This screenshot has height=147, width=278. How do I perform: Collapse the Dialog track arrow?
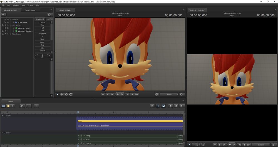coord(79,136)
